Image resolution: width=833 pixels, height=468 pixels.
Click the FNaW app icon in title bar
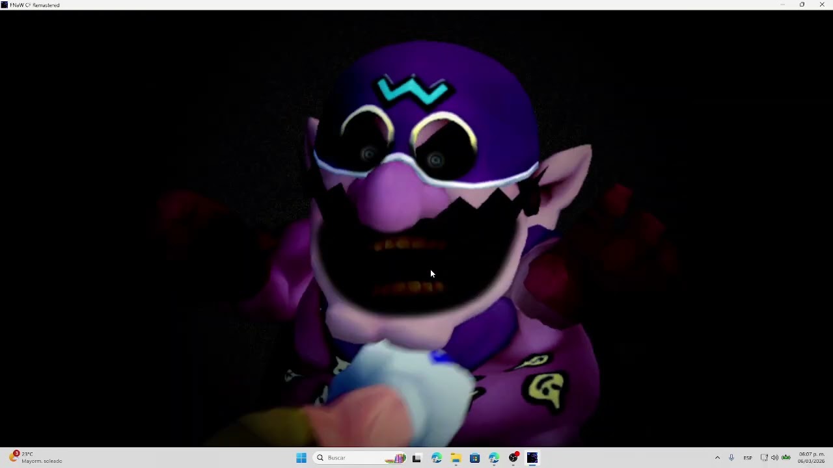click(x=5, y=5)
